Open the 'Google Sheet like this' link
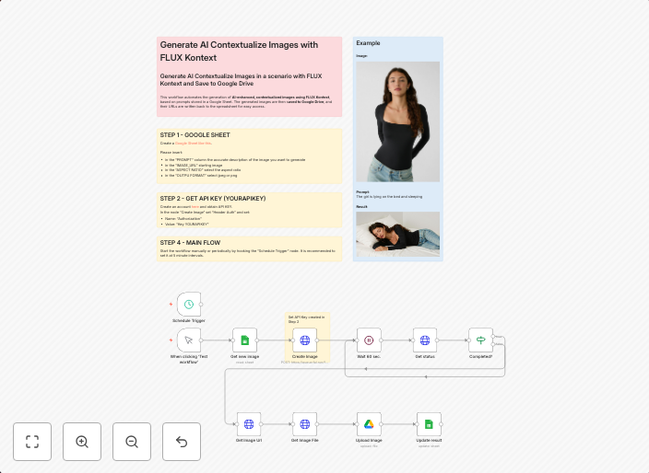 pos(193,144)
